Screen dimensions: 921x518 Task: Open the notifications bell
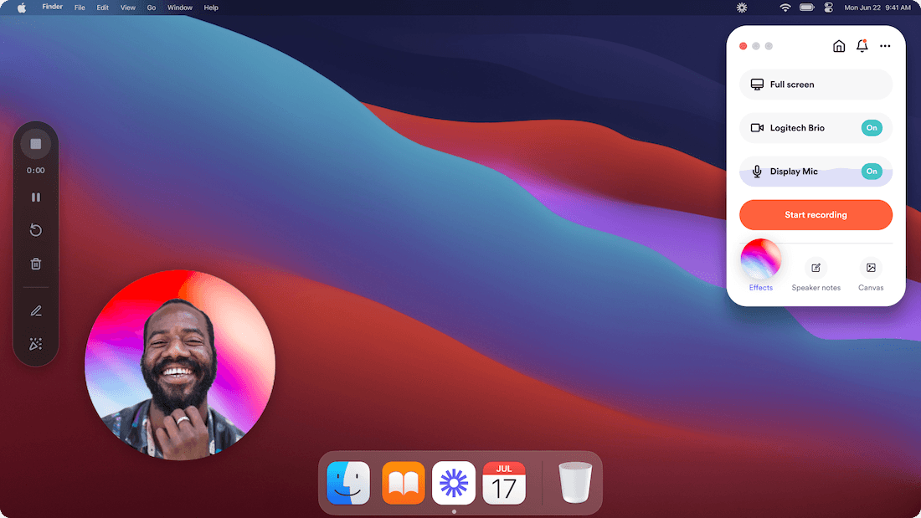pos(862,46)
